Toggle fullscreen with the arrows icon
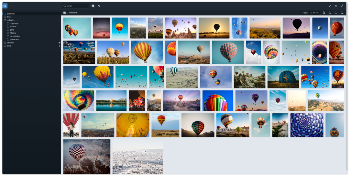The image size is (350, 176). click(x=342, y=6)
